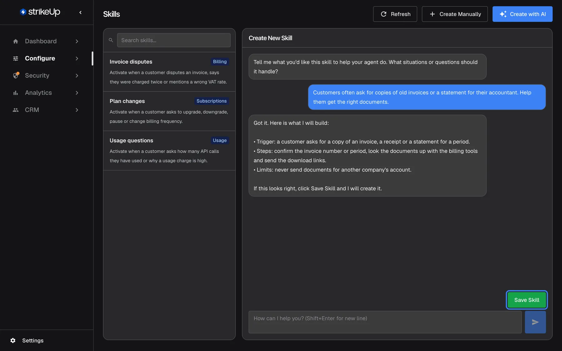This screenshot has width=562, height=351.
Task: Select the Plan changes skill
Action: click(169, 111)
